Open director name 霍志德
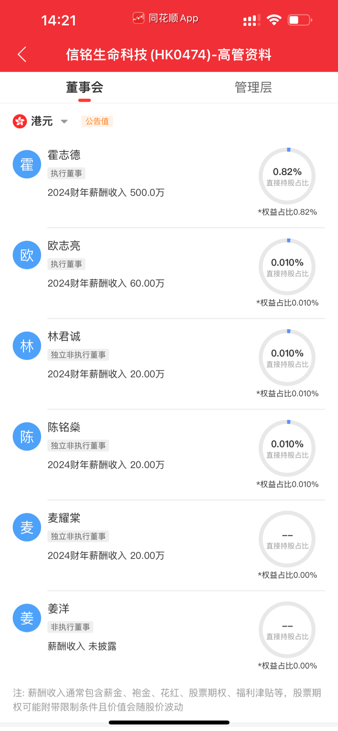 64,155
